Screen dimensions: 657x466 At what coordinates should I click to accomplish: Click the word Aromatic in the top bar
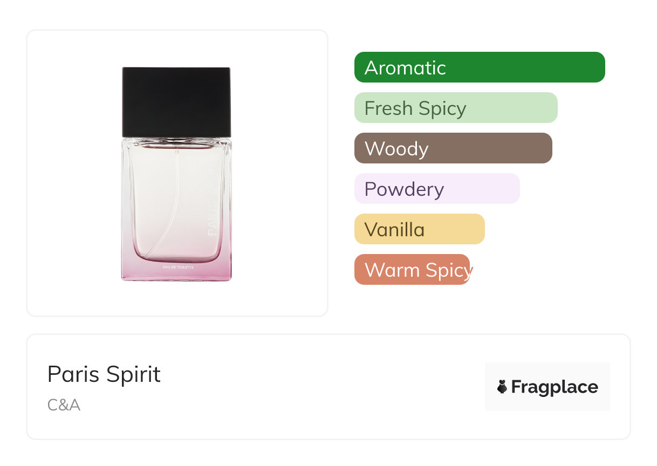405,68
